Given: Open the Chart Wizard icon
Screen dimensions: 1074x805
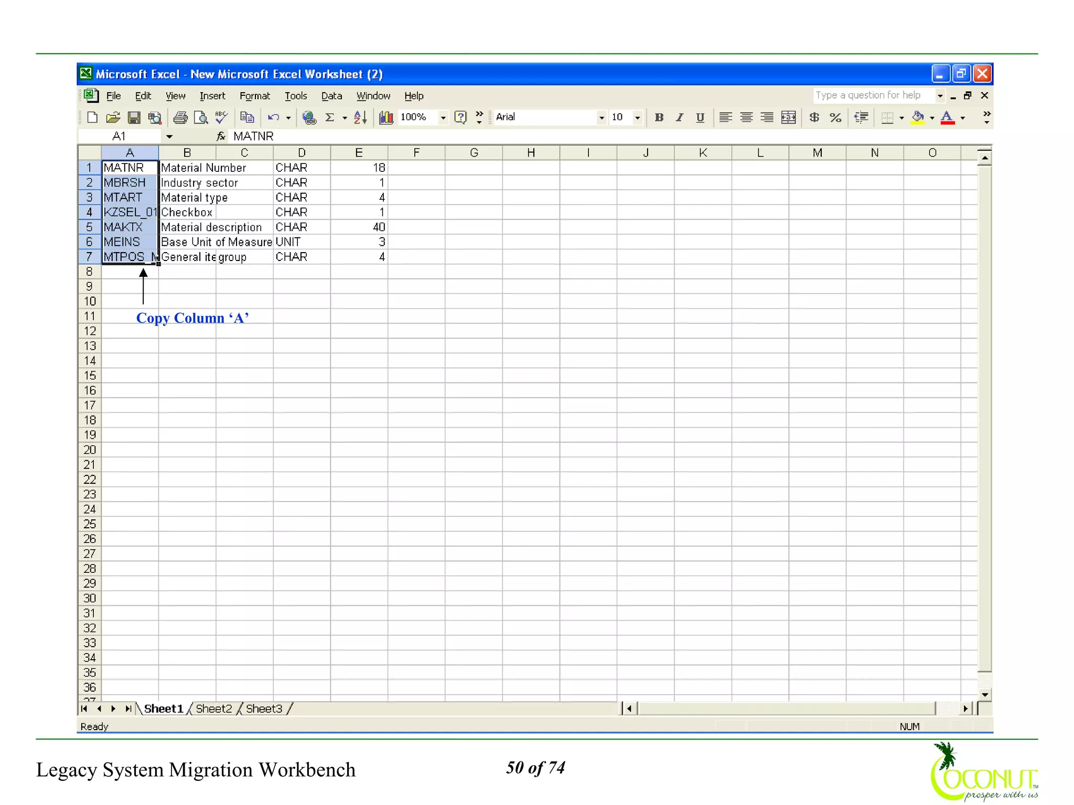Looking at the screenshot, I should click(x=386, y=117).
